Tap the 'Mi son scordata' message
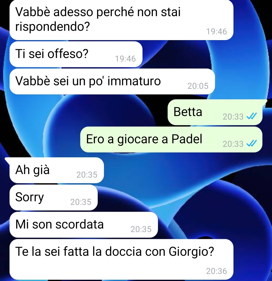The height and width of the screenshot is (281, 272). [x=84, y=225]
